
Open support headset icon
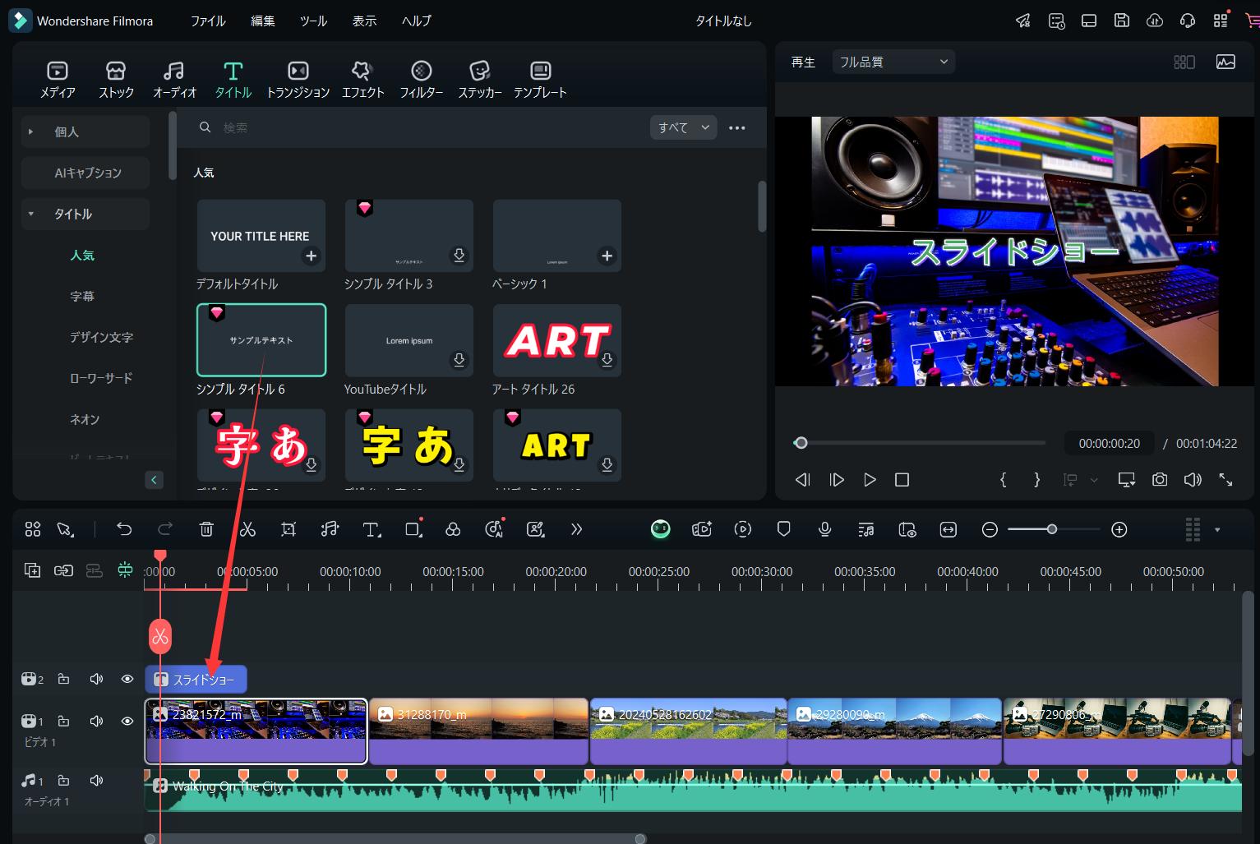[x=1188, y=21]
